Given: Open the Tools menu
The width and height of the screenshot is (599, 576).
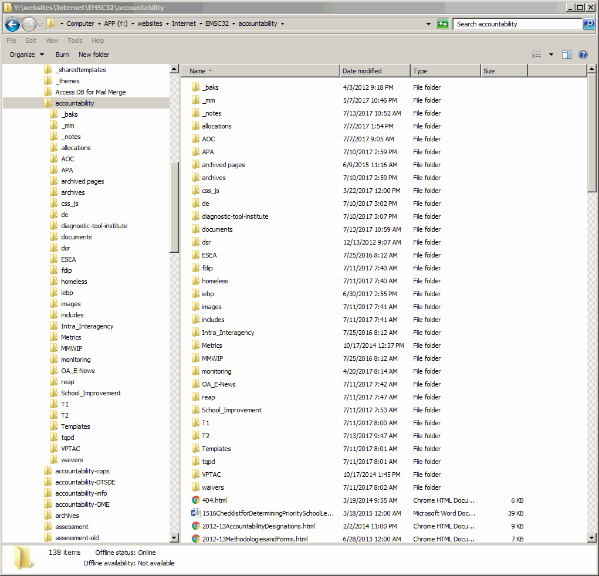Looking at the screenshot, I should (75, 40).
